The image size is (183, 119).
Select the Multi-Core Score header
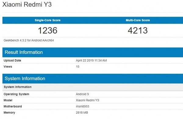[138, 20]
